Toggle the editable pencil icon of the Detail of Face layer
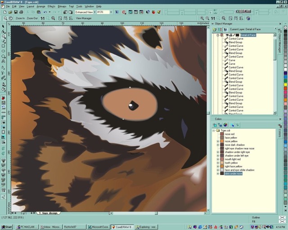The image size is (288, 230). (x=234, y=35)
